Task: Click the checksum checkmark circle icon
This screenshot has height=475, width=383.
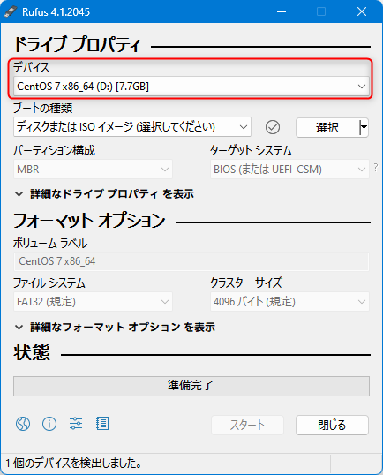Action: click(273, 127)
